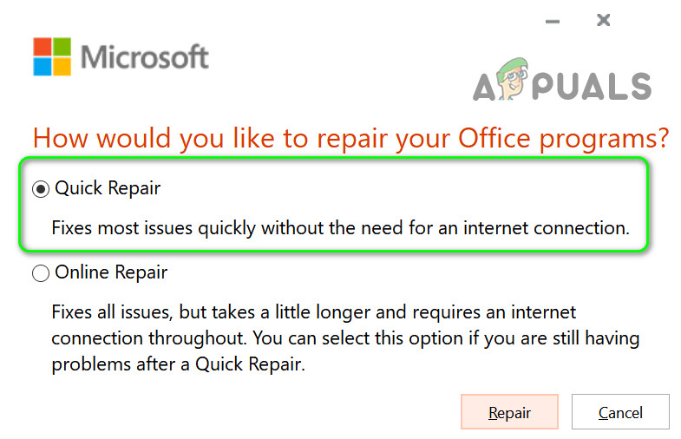Image resolution: width=681 pixels, height=439 pixels.
Task: Click the Microsoft four-square logo icon
Action: [53, 56]
